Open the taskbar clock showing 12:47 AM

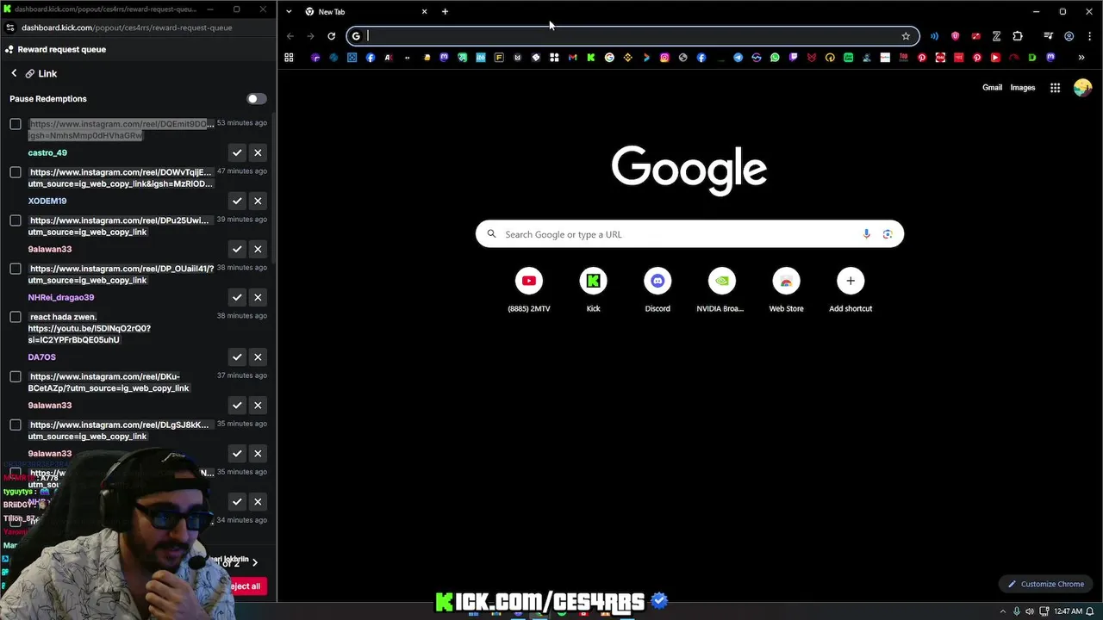coord(1068,611)
